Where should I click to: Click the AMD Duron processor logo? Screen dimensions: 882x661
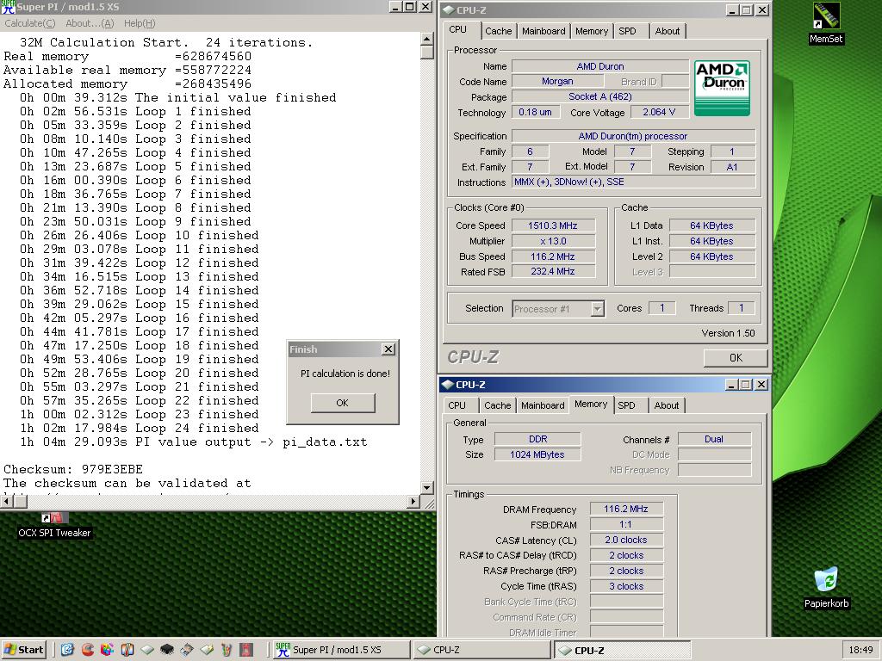click(x=723, y=89)
